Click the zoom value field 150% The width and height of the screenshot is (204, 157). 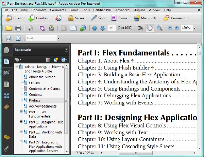[x=187, y=28]
